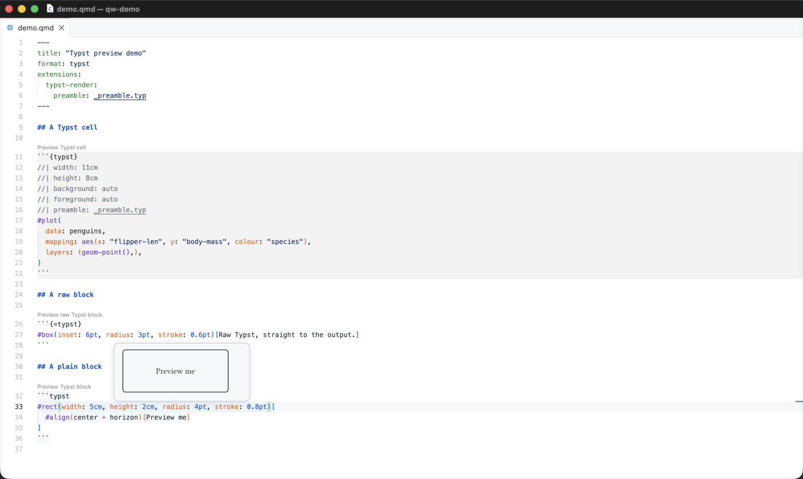The image size is (803, 479).
Task: Click the '//| foreground: auto' option line
Action: [77, 200]
